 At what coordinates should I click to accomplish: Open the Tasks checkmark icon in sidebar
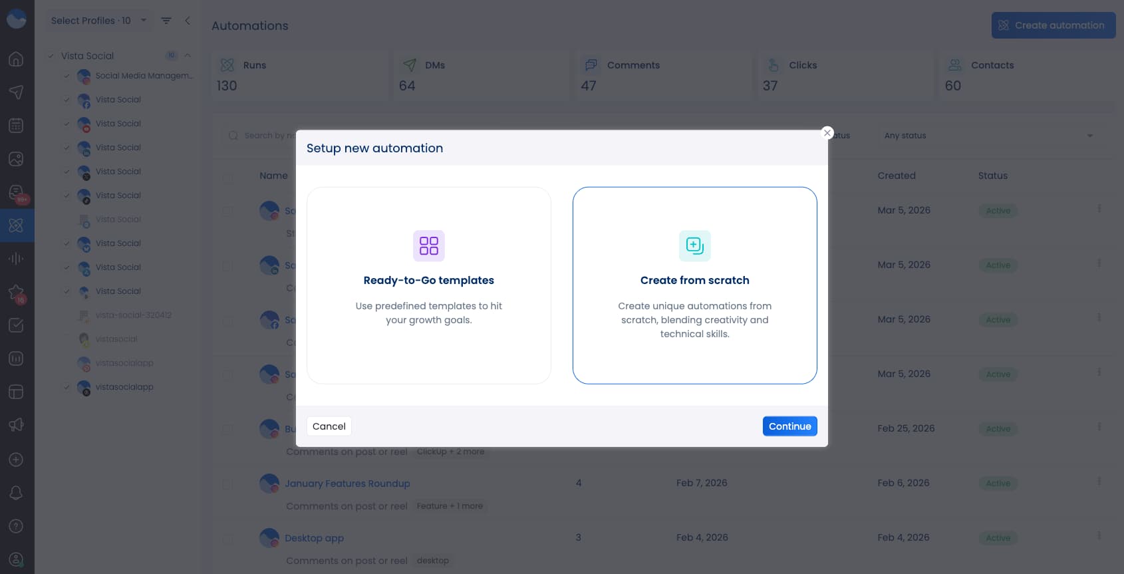click(16, 325)
